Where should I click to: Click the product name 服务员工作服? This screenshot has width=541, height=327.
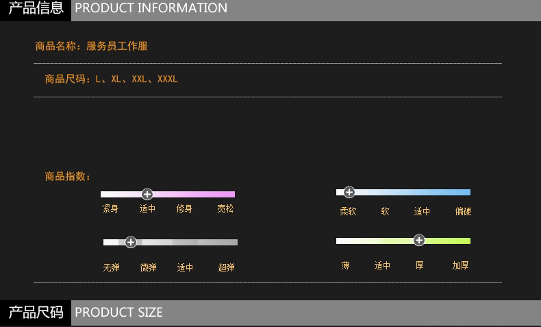117,47
